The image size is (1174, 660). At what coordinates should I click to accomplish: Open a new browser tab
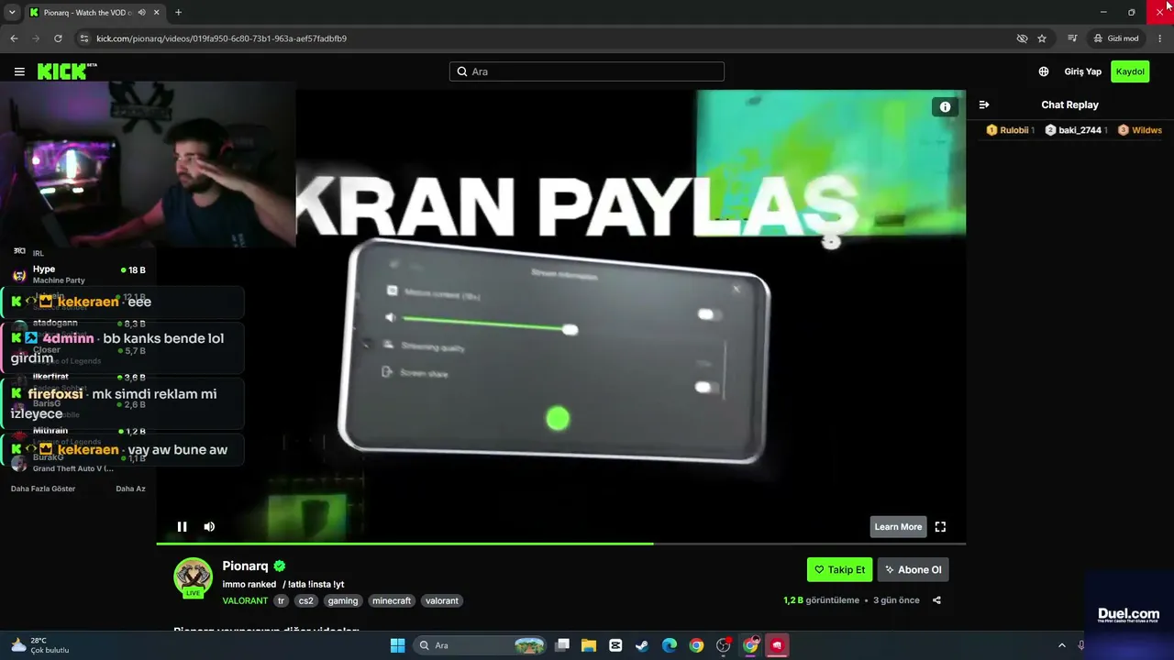coord(178,12)
